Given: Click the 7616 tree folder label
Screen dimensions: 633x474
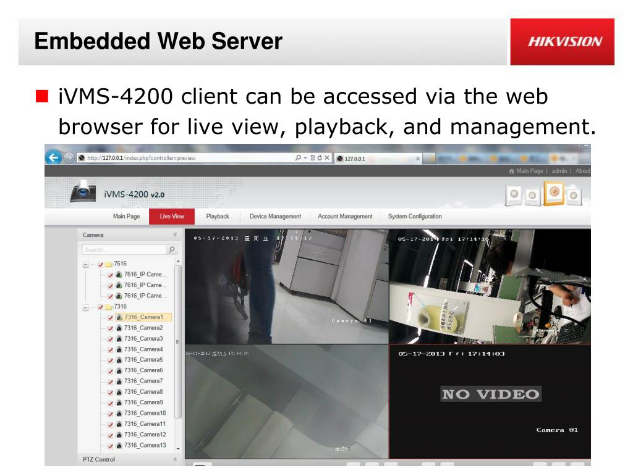Looking at the screenshot, I should pos(121,264).
